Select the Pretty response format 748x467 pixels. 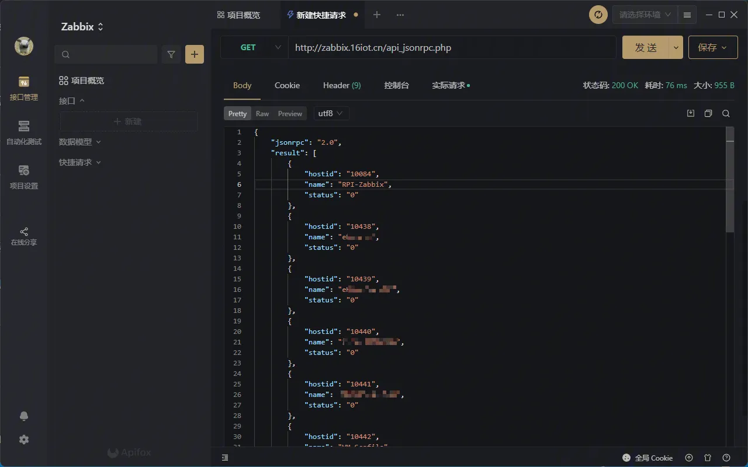point(237,114)
